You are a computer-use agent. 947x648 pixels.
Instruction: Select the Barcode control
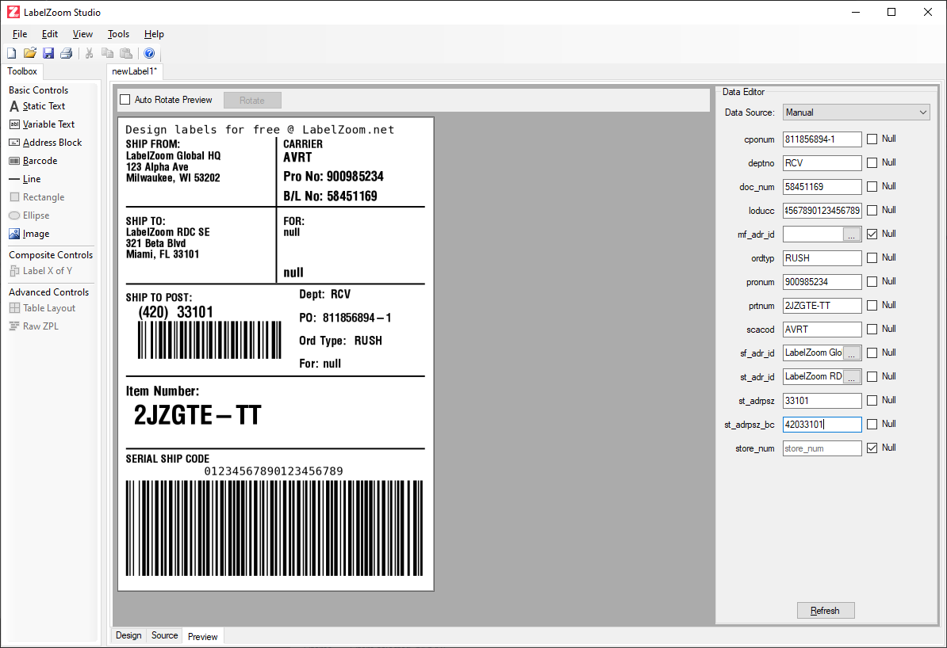click(x=33, y=161)
